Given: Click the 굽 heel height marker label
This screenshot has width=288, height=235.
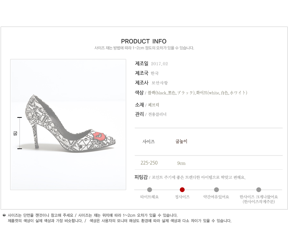Looking at the screenshot, I should [x=15, y=133].
